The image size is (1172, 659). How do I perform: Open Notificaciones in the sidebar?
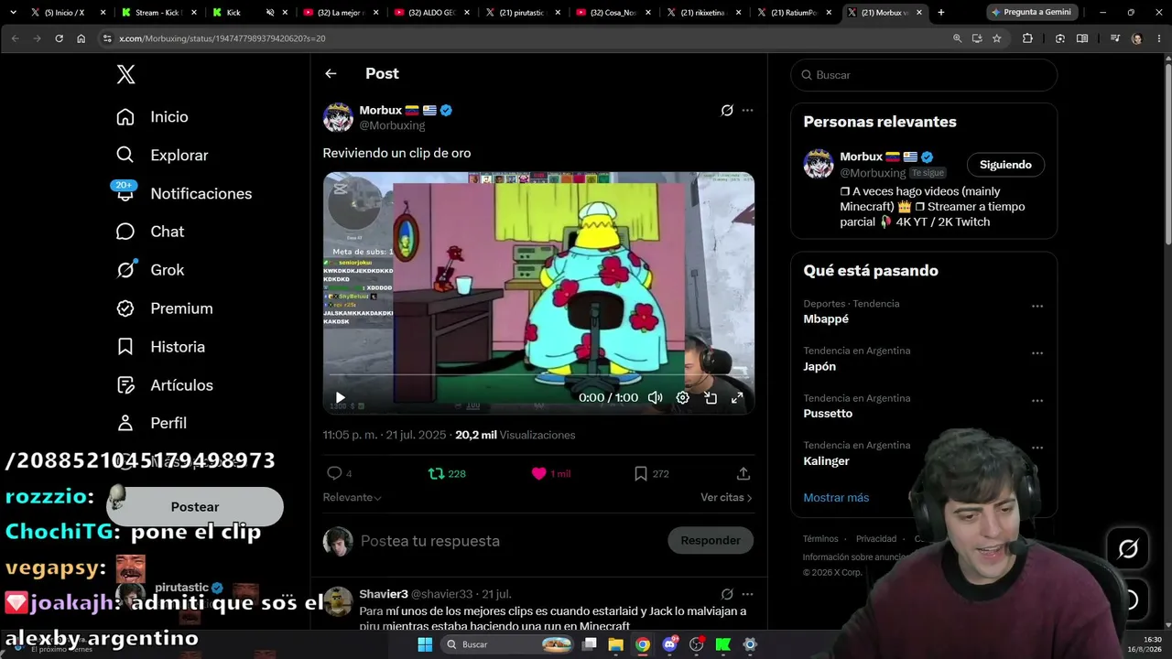point(183,194)
